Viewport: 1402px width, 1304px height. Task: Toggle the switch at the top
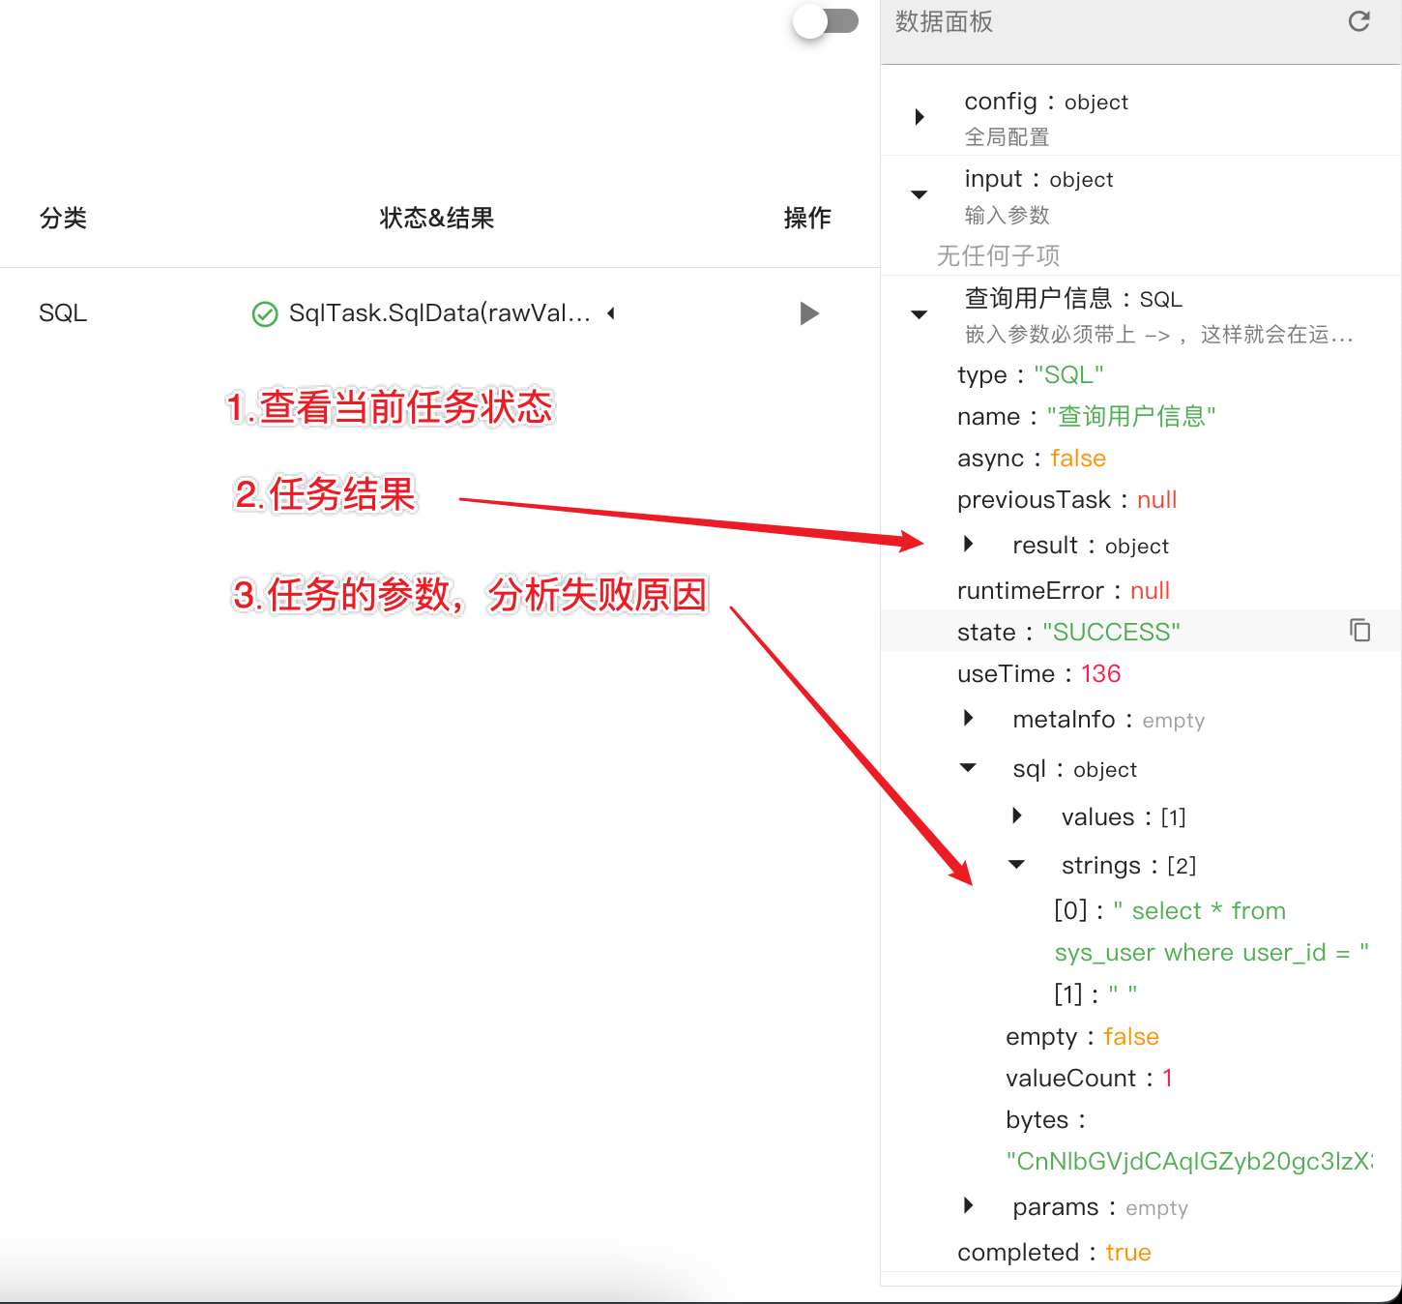tap(827, 21)
